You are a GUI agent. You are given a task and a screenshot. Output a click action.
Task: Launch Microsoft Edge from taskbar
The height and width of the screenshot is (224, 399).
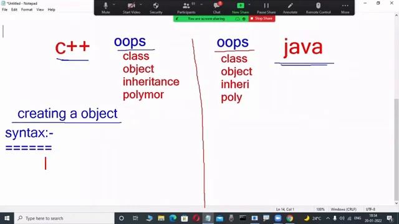coord(173,218)
